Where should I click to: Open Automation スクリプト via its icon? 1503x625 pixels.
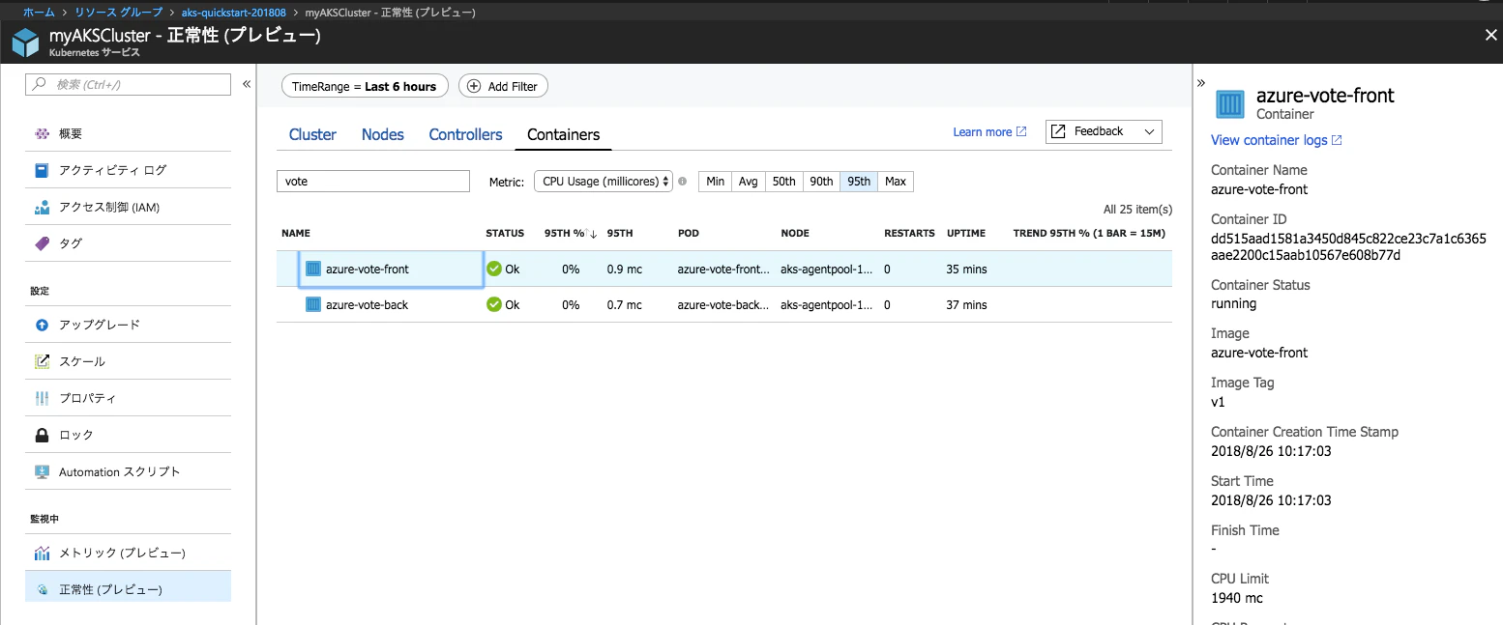42,471
